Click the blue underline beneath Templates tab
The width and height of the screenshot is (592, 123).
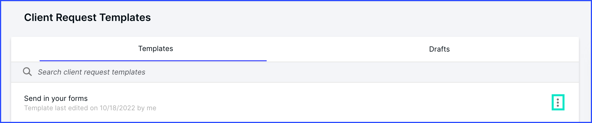tap(153, 61)
